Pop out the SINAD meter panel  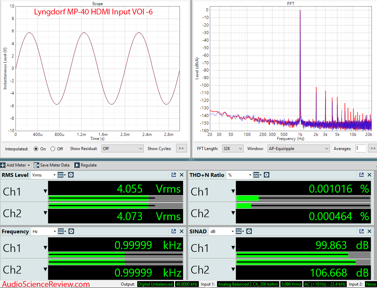(x=362, y=232)
